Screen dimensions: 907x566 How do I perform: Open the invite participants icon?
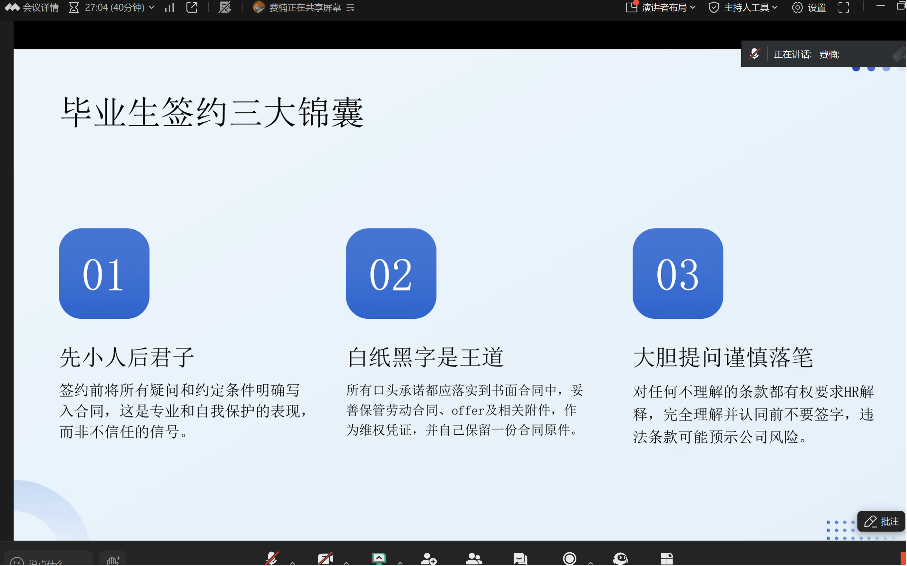[x=428, y=559]
